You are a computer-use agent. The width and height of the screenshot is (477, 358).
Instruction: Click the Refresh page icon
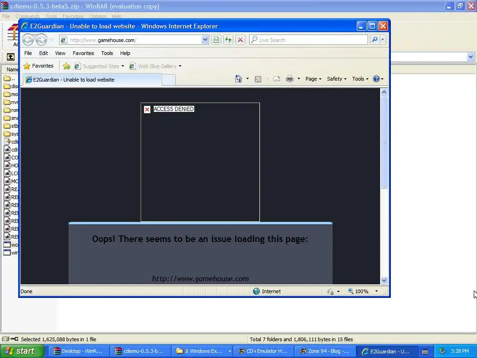pyautogui.click(x=228, y=40)
